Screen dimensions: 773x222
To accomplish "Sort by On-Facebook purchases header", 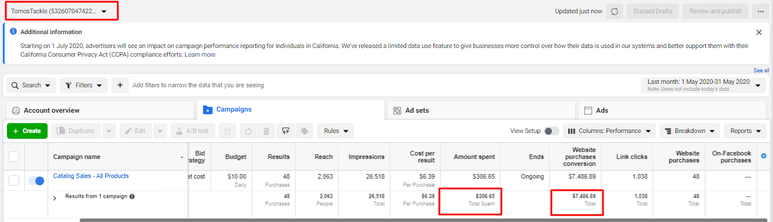I will point(731,157).
